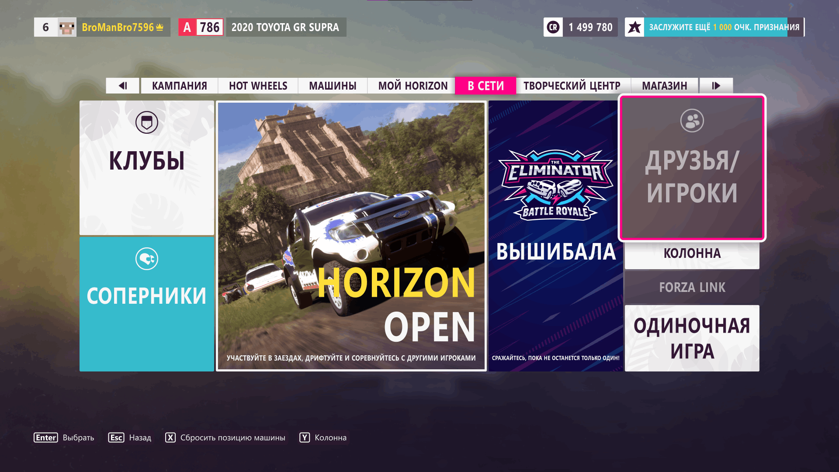Click the back arrow navigation icon left
The width and height of the screenshot is (839, 472).
click(123, 85)
